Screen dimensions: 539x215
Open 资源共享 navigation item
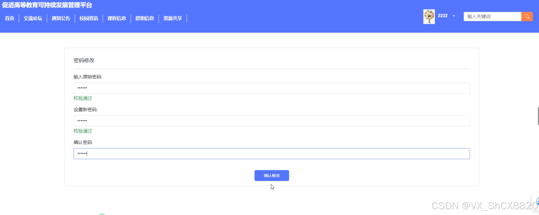(x=173, y=18)
